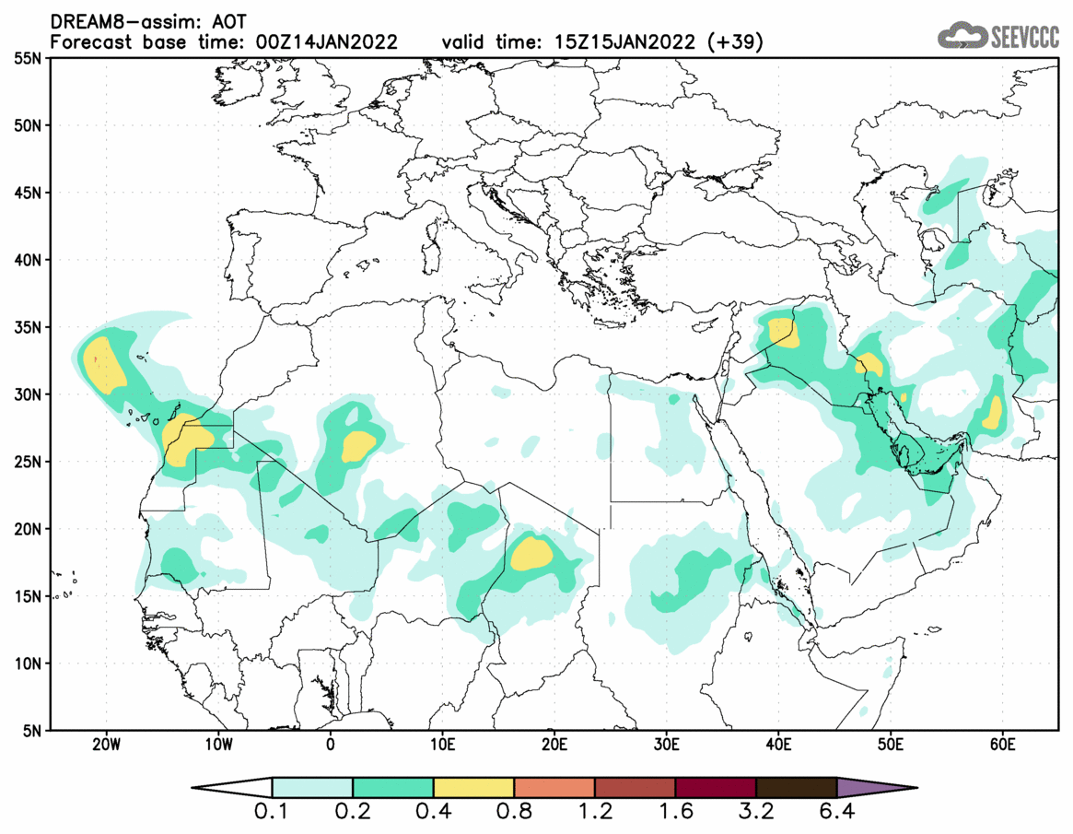Image resolution: width=1073 pixels, height=834 pixels.
Task: Click the '50N' latitude label
Action: point(28,126)
